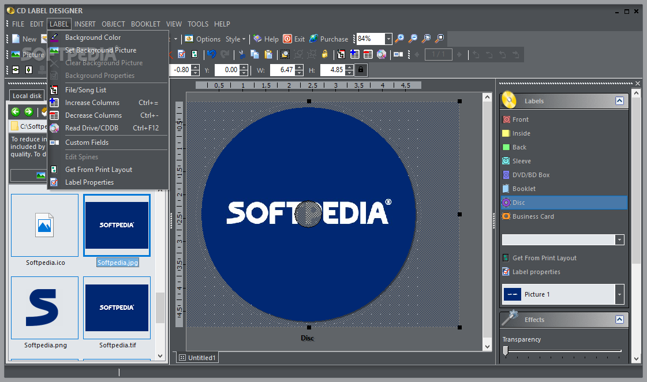This screenshot has width=647, height=382.
Task: Click Custom Fields toolbar icon
Action: 398,54
